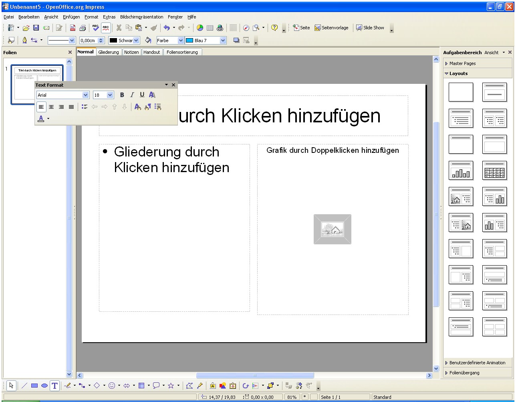Toggle Bold in Text Format toolbar
The width and height of the screenshot is (516, 402).
pyautogui.click(x=122, y=95)
